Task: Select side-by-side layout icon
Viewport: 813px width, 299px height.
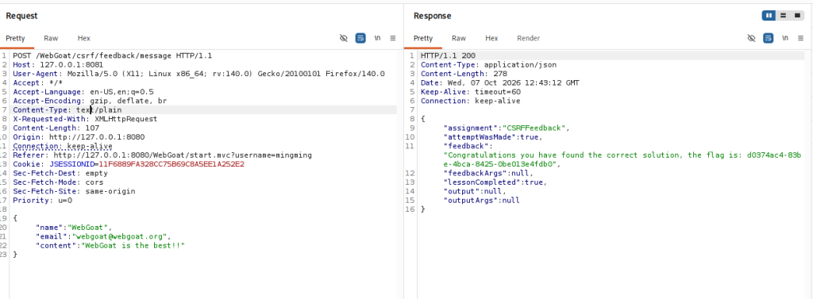Action: pos(769,16)
